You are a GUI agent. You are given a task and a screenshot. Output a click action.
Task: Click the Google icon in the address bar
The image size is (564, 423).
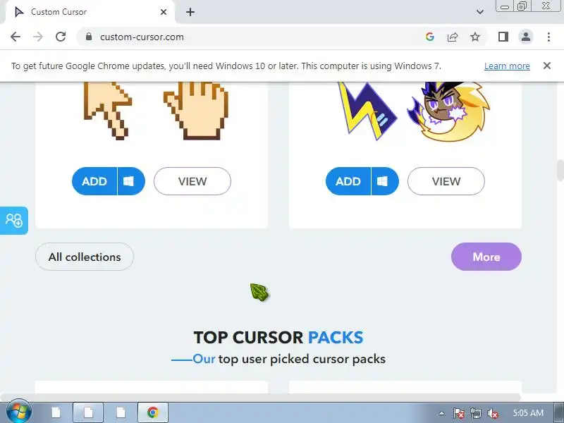coord(430,37)
